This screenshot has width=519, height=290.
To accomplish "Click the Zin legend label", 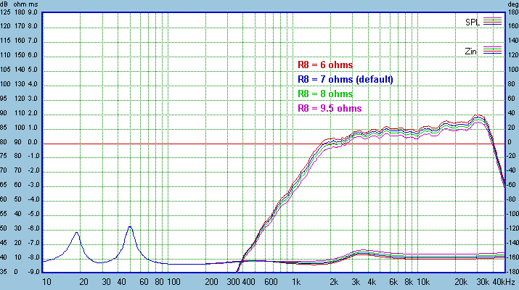I will tap(473, 51).
